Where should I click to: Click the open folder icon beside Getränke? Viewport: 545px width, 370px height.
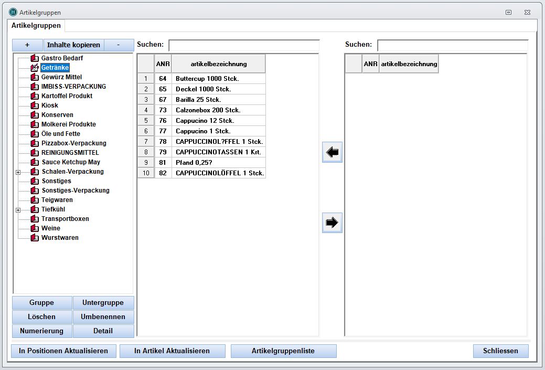35,68
